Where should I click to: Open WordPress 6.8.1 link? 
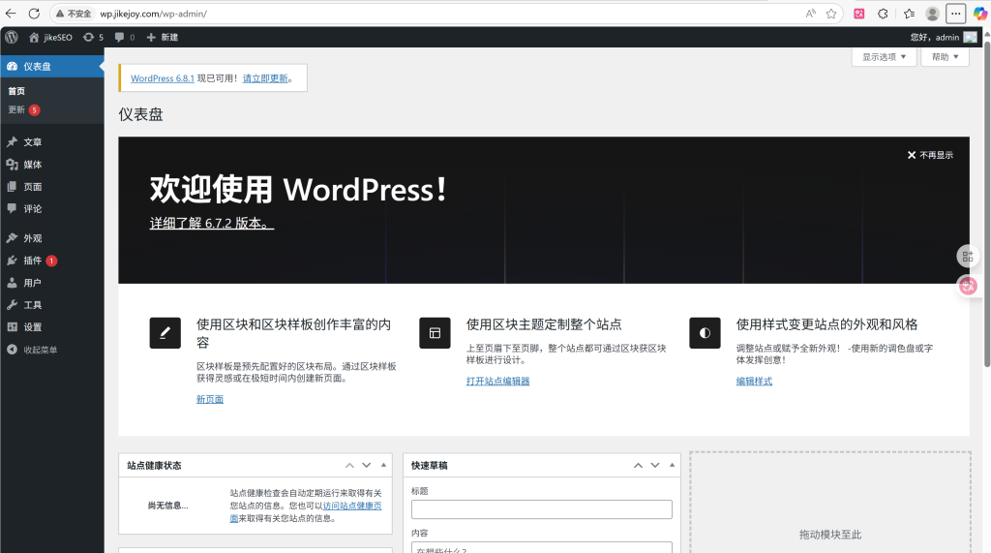pos(163,78)
